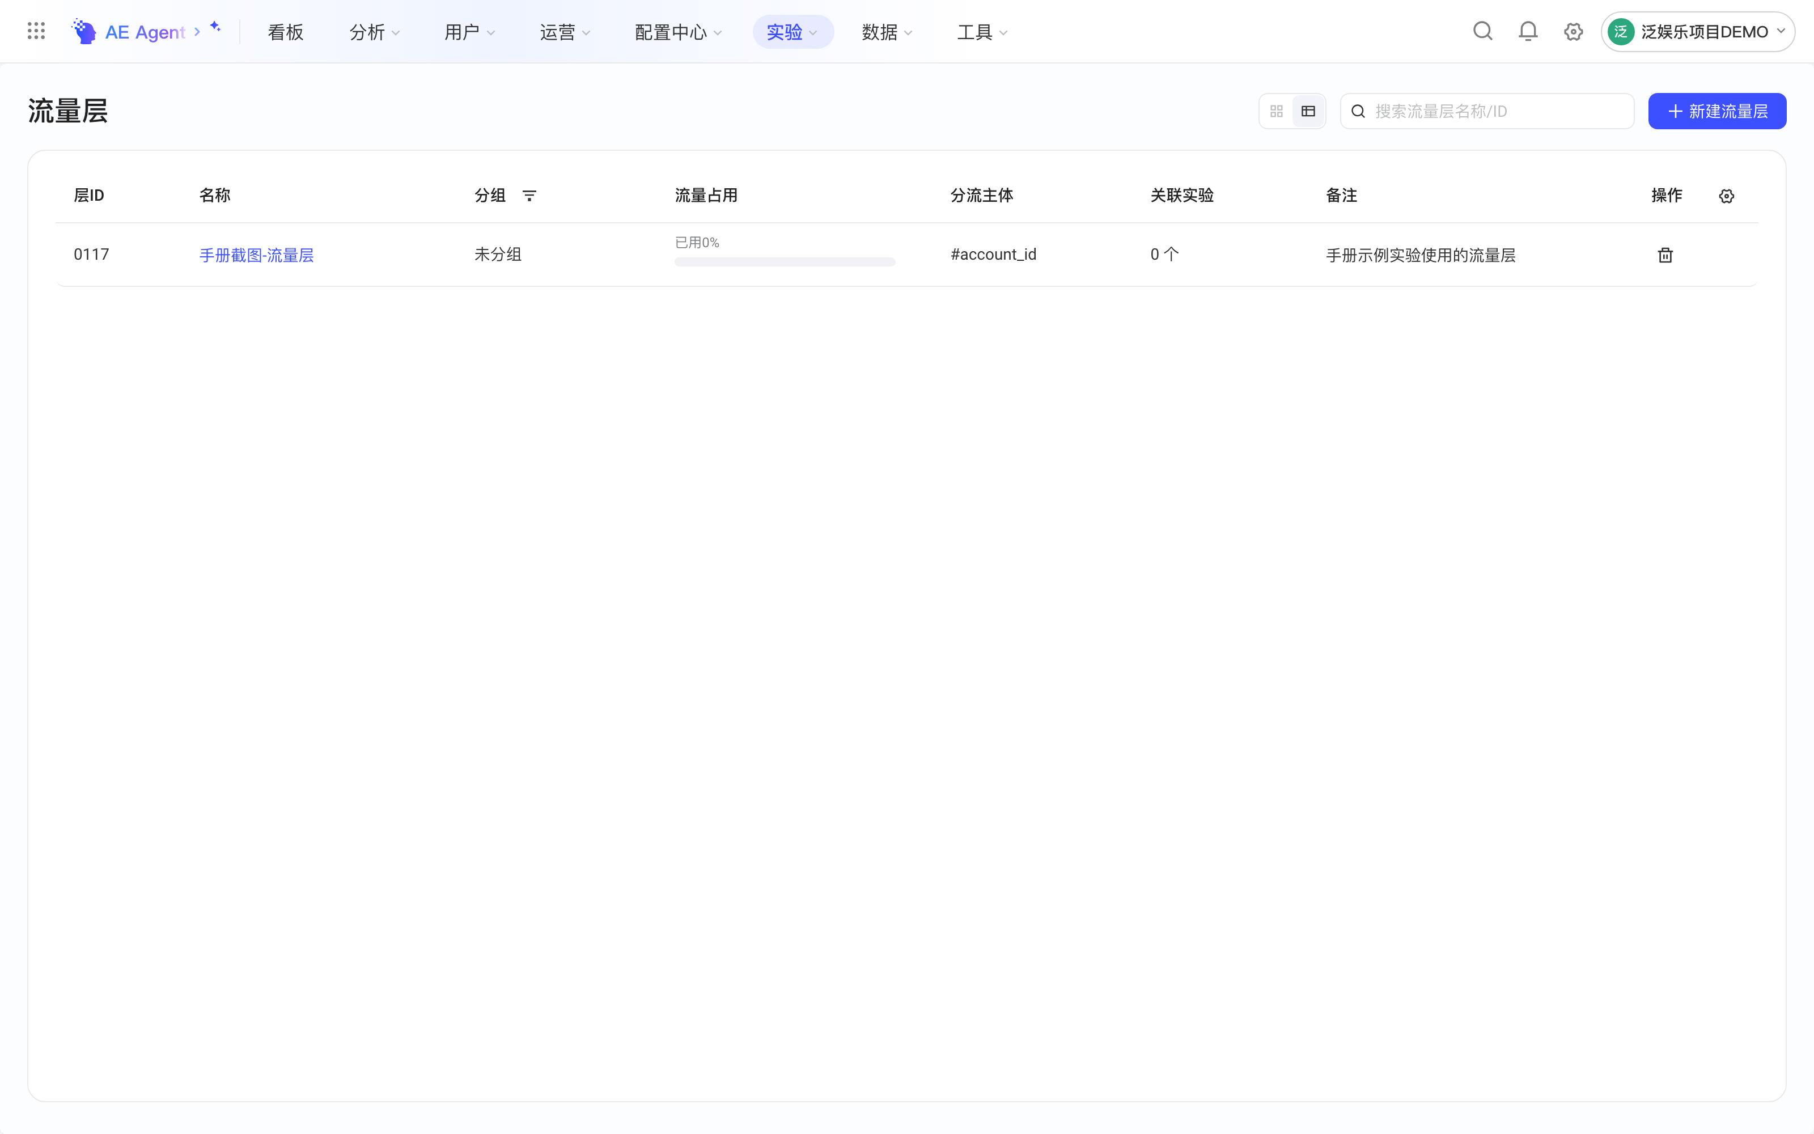Click the AE Agent sparkle icon
Screen dimensions: 1814x1134
click(x=215, y=26)
